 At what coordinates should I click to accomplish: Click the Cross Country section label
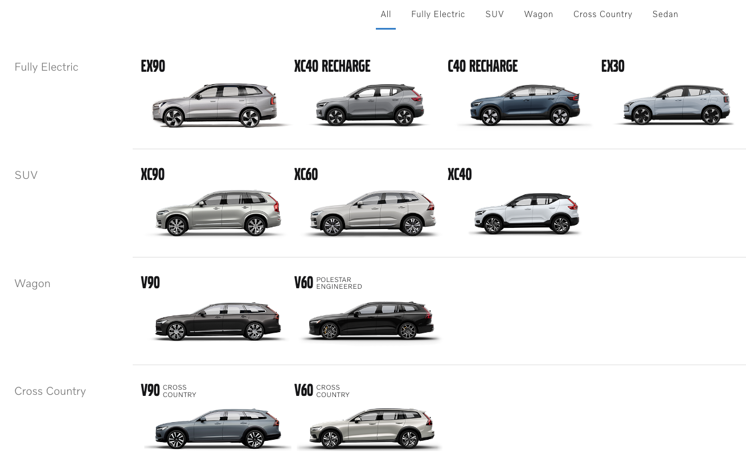[50, 391]
